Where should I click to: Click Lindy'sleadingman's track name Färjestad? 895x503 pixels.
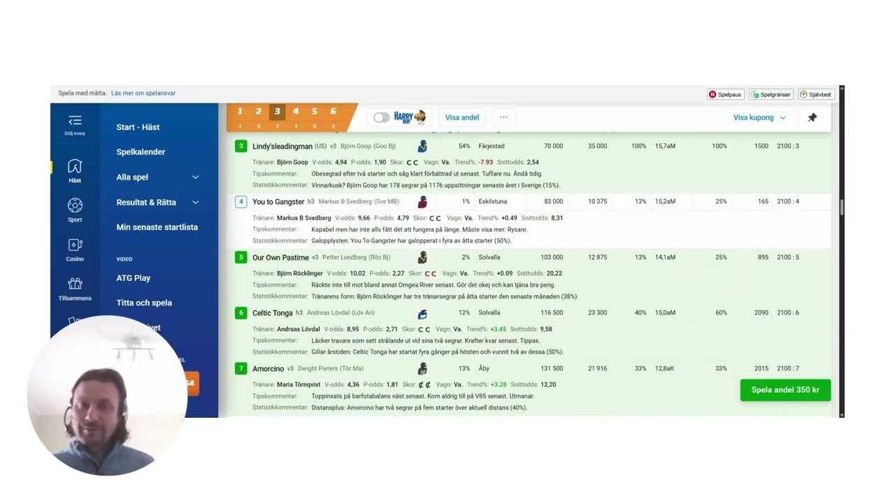click(492, 146)
